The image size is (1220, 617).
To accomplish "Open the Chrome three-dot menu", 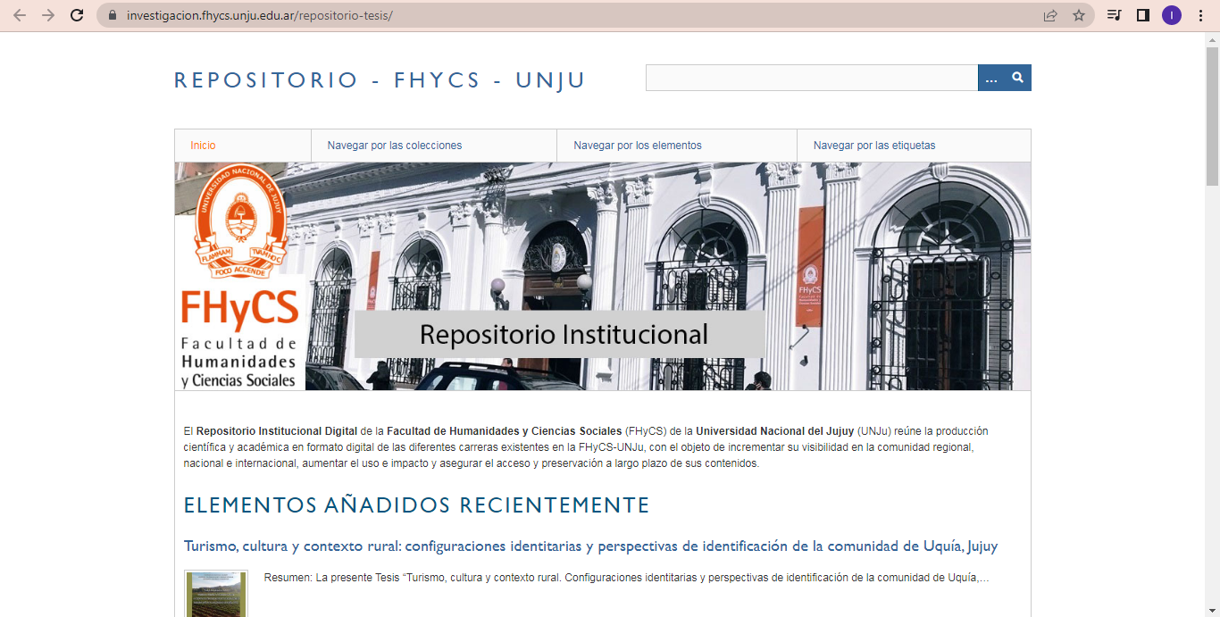I will coord(1200,15).
